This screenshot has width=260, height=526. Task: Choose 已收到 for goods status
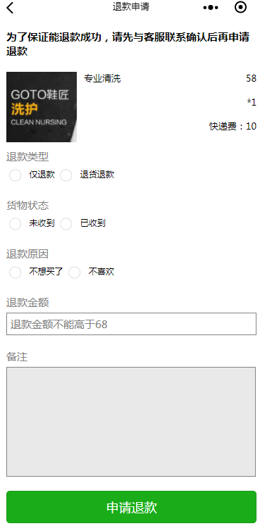pos(66,224)
